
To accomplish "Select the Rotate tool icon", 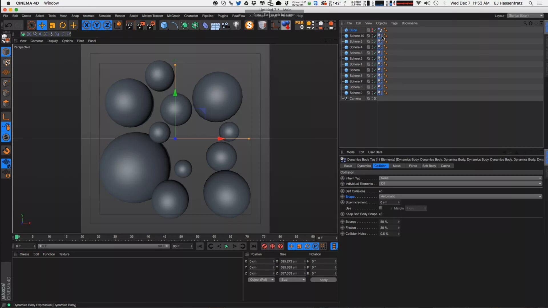I will 63,25.
